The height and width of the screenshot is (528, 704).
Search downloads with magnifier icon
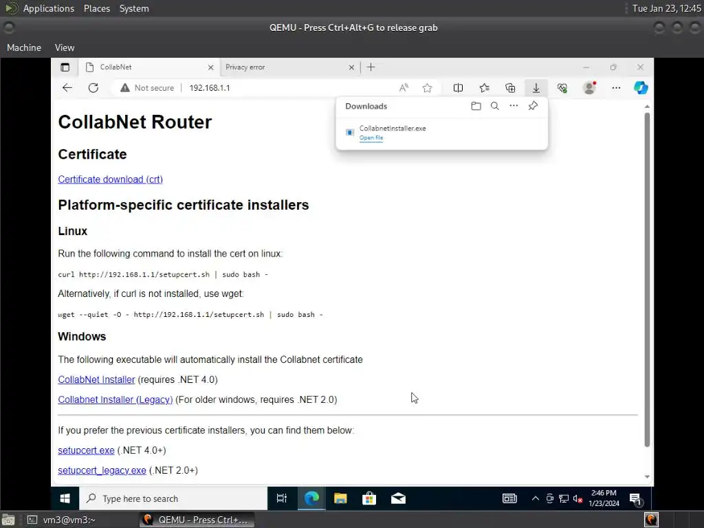pos(495,106)
